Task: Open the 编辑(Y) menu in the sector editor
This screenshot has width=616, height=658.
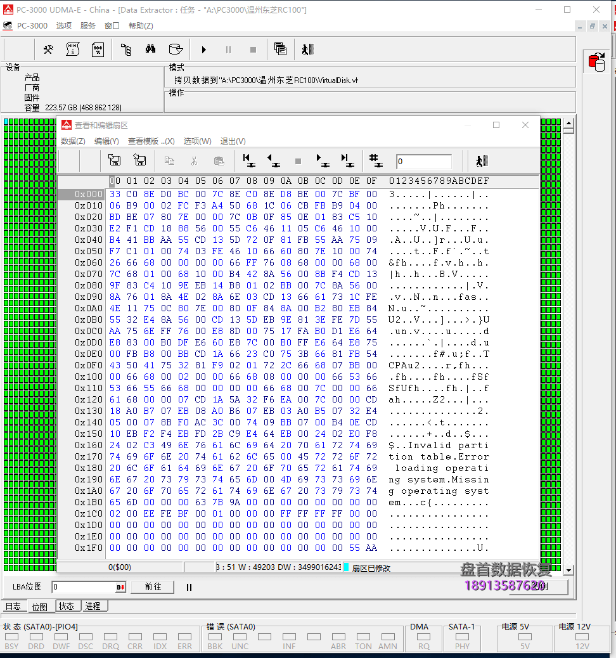Action: [x=106, y=141]
